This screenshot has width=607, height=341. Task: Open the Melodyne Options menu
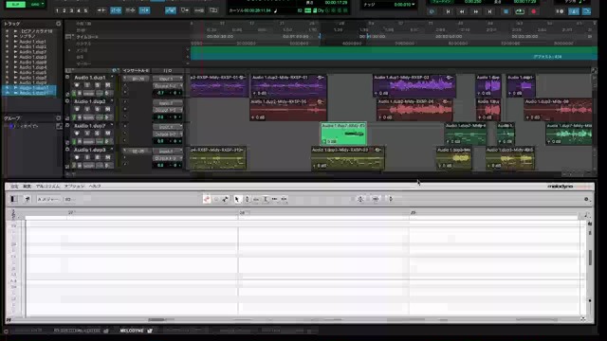click(74, 187)
